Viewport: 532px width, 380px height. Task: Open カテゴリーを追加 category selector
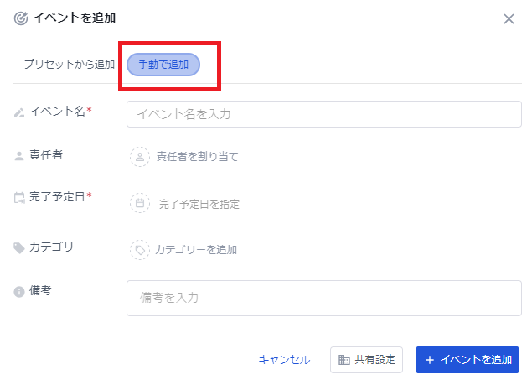click(x=195, y=249)
